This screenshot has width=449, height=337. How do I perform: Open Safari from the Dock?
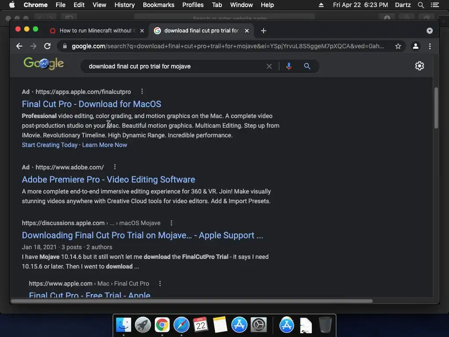[181, 325]
